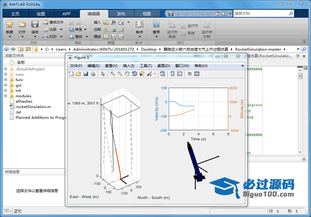Image resolution: width=311 pixels, height=217 pixels.
Task: Toggle Pan hand tool in Figure 1
Action: 127,74
